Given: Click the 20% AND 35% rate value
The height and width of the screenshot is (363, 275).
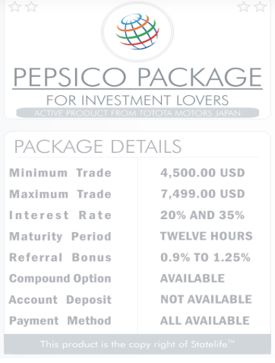Looking at the screenshot, I should pyautogui.click(x=202, y=215).
